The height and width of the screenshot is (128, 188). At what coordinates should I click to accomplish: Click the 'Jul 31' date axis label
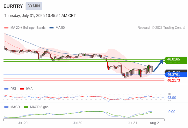tap(133, 123)
